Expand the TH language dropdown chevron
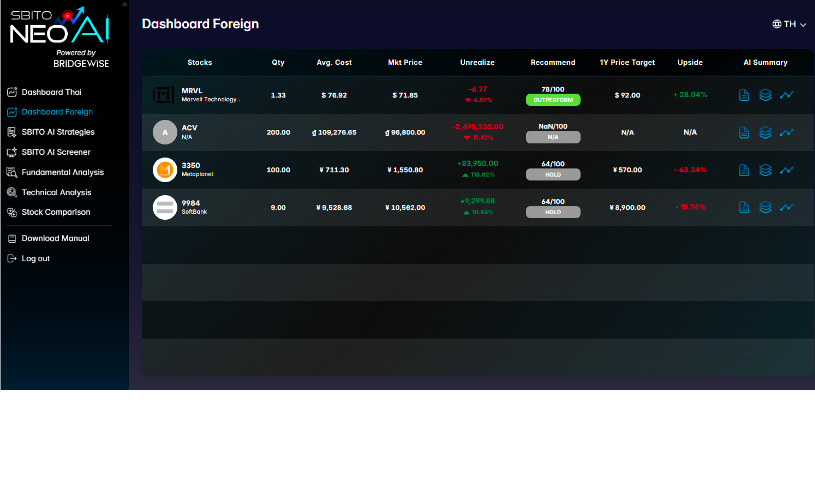 tap(803, 25)
